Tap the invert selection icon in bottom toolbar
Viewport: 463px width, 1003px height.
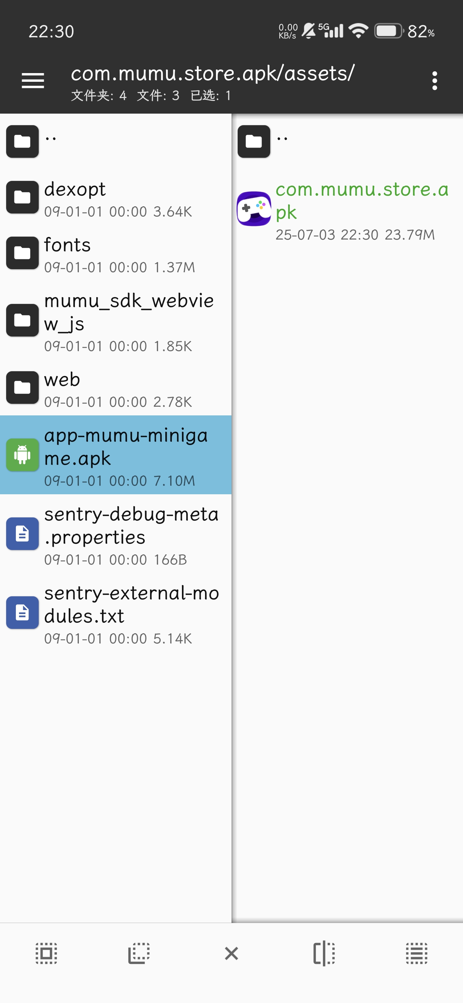pos(139,953)
